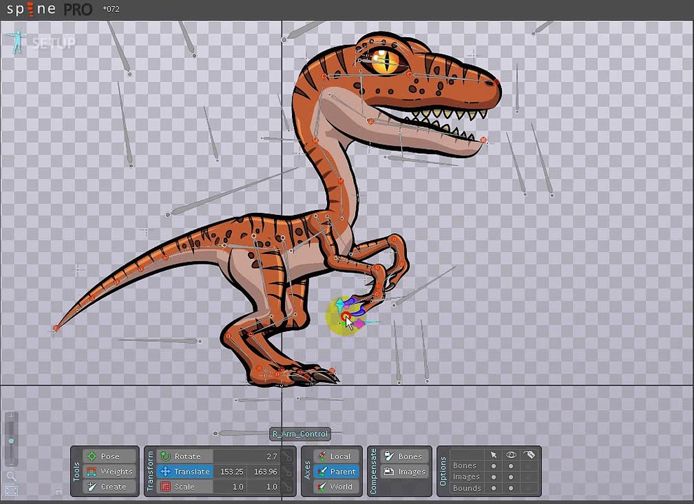
Task: Click the Translate Y field 163.96
Action: pos(263,472)
